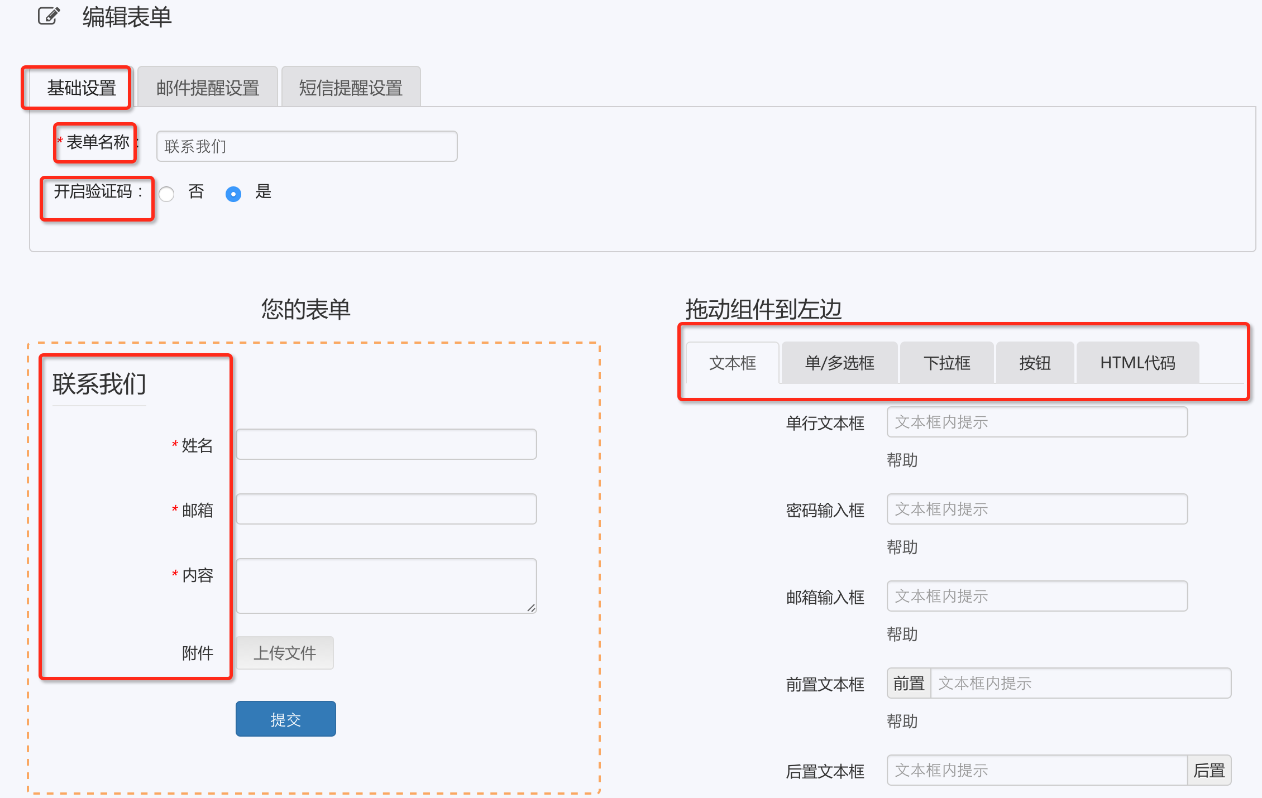Select the 文本框 components tab
This screenshot has width=1262, height=798.
[732, 363]
